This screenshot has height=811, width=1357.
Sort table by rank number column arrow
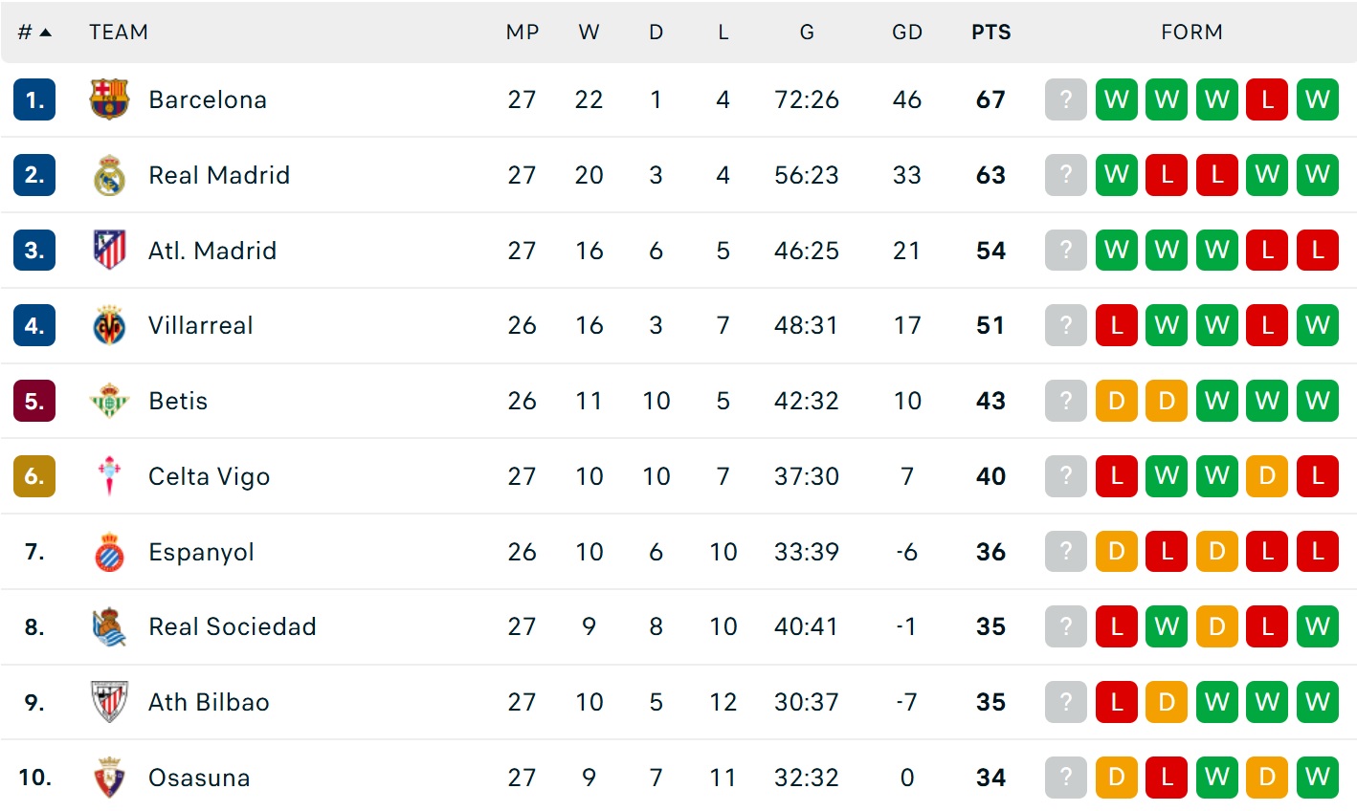[45, 33]
